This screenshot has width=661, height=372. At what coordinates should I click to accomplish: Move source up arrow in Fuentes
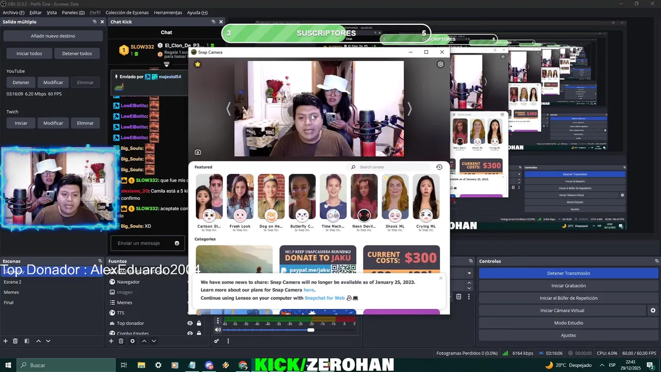coord(144,341)
